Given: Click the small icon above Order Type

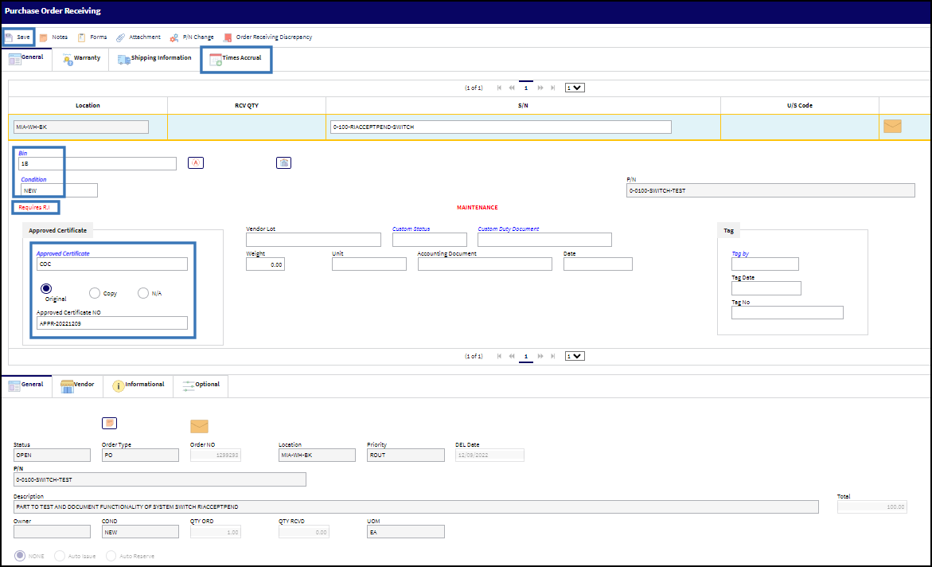Looking at the screenshot, I should (x=109, y=423).
